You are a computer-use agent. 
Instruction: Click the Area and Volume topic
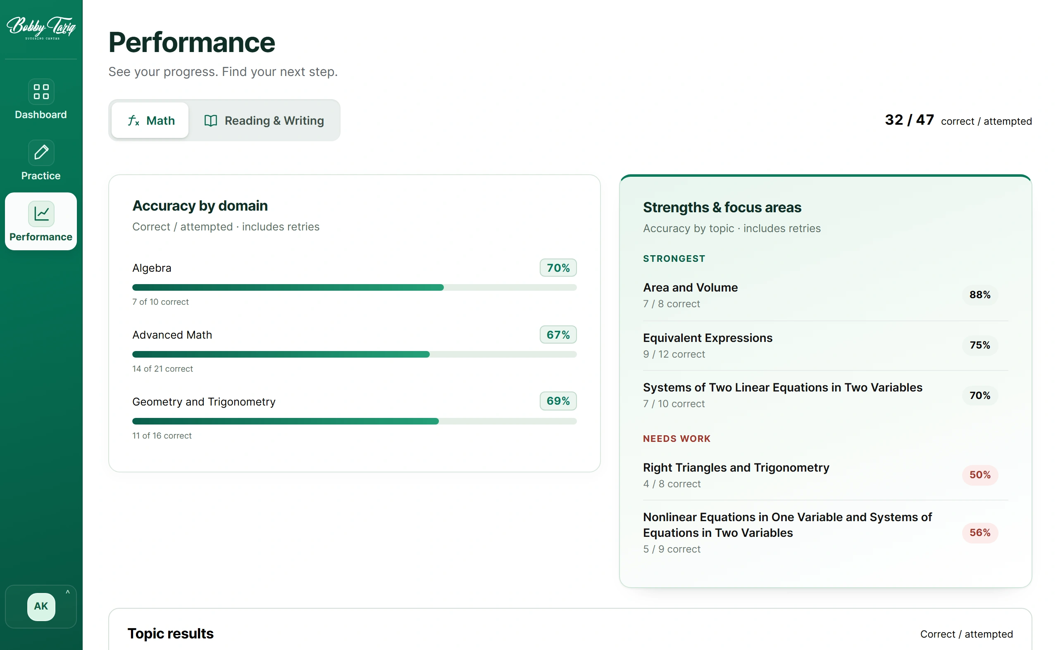[x=691, y=287]
